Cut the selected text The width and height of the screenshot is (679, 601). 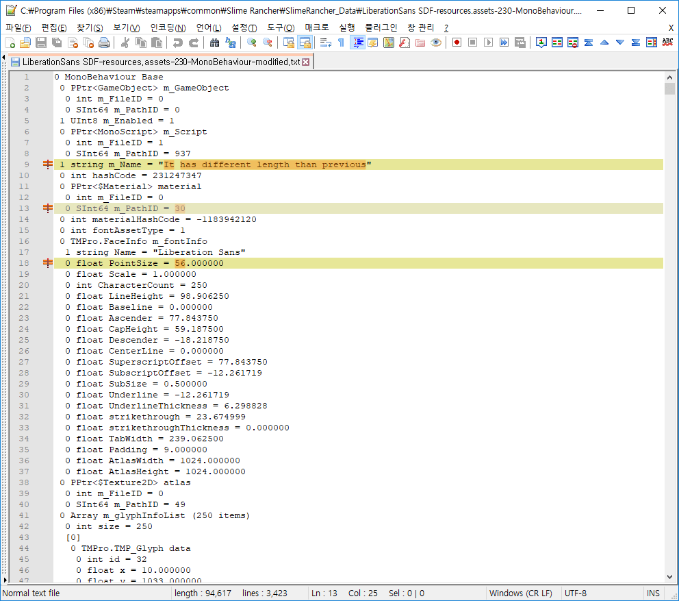[x=123, y=42]
